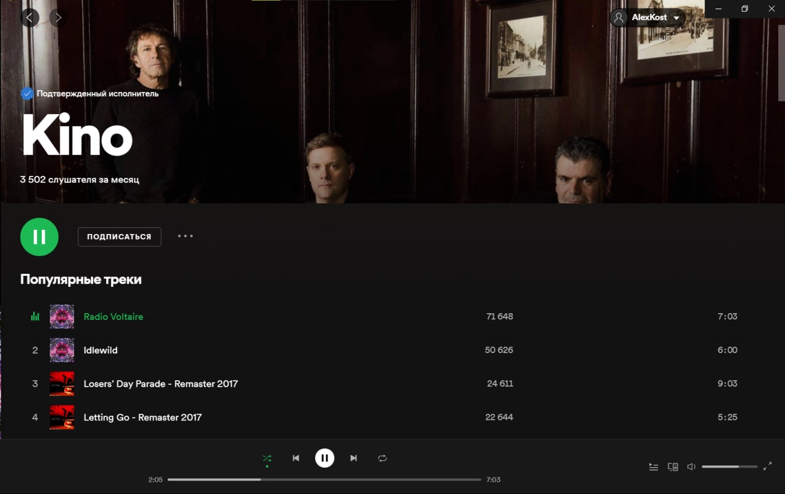
Task: Pause playback in the bottom player bar
Action: tap(324, 458)
